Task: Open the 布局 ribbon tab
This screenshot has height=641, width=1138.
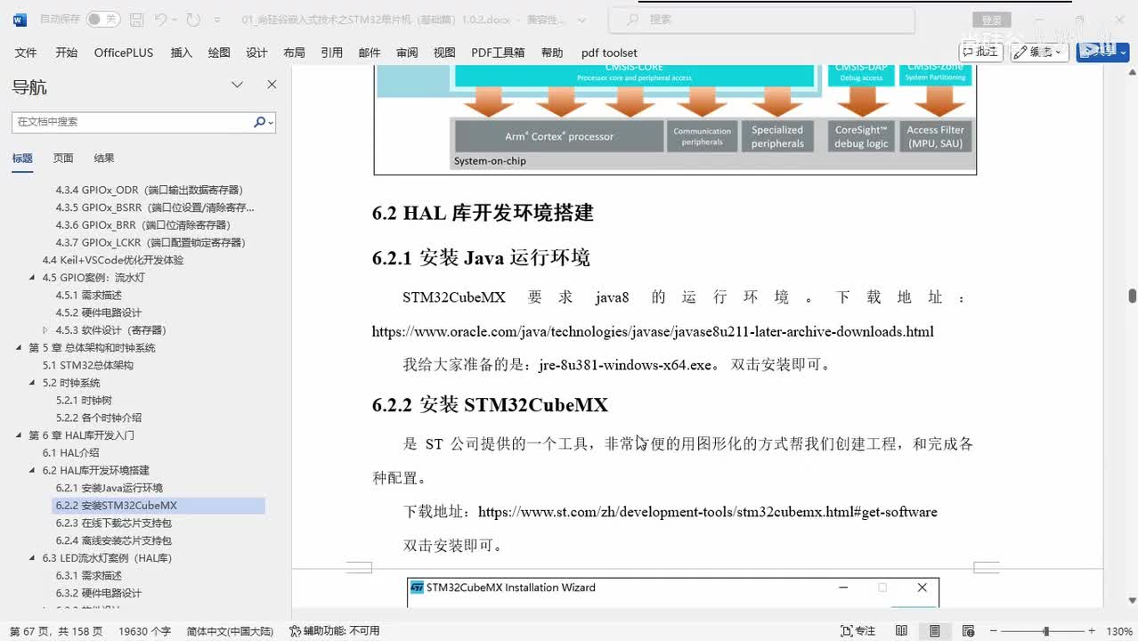Action: pos(294,53)
